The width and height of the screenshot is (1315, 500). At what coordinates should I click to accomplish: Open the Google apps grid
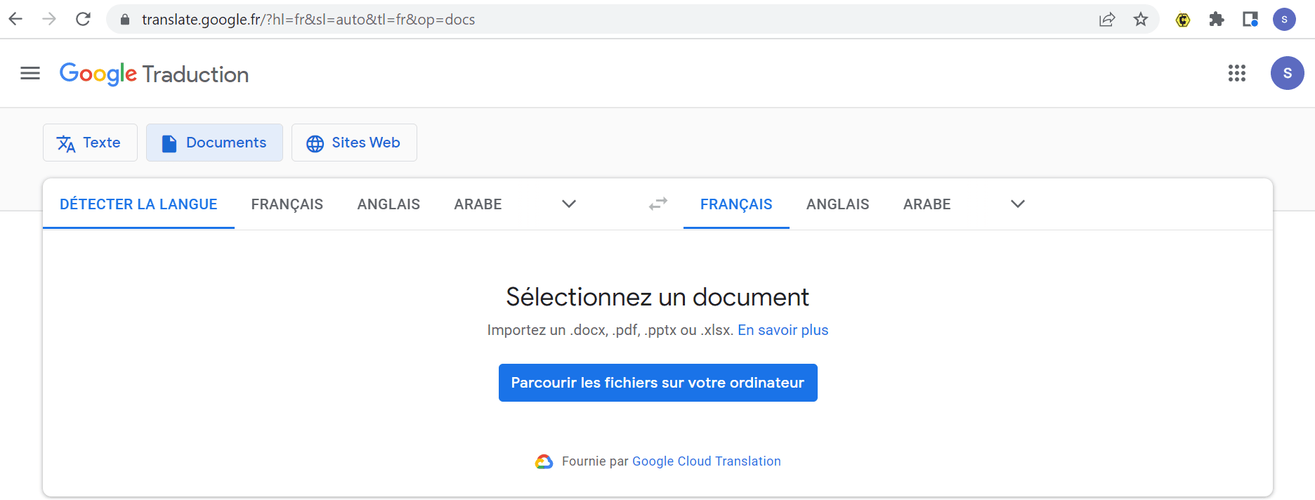(x=1236, y=73)
